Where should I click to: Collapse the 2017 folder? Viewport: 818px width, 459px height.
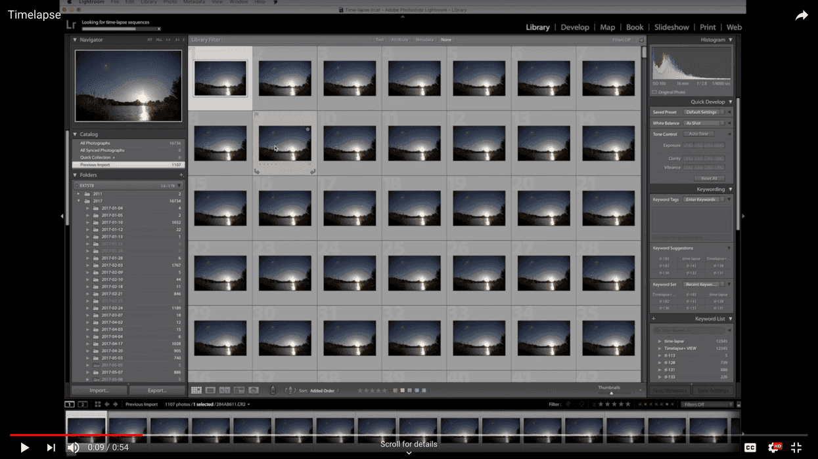(x=79, y=201)
